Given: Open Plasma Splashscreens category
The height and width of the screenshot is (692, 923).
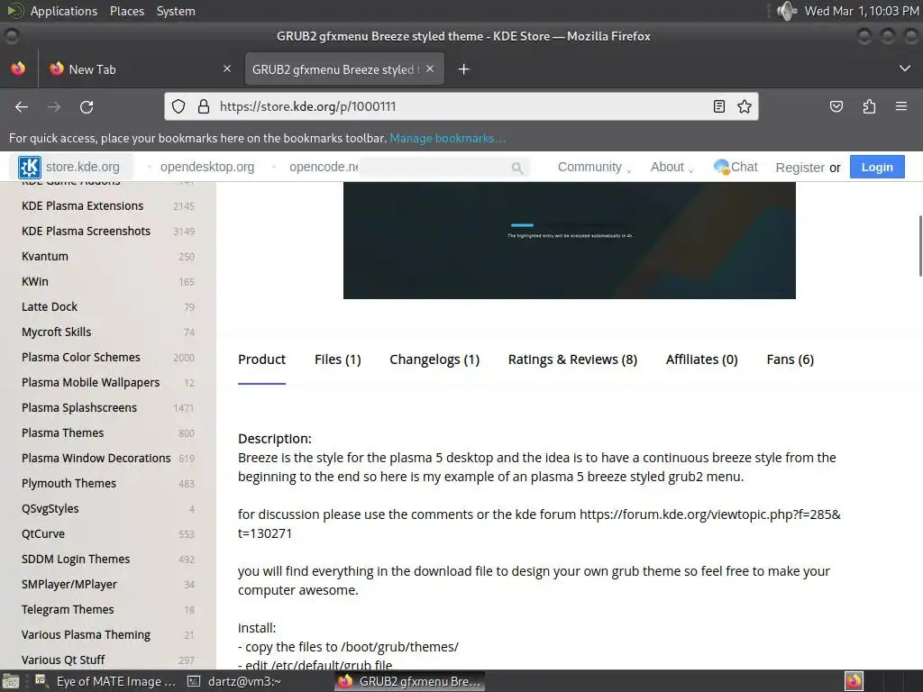Looking at the screenshot, I should point(79,408).
